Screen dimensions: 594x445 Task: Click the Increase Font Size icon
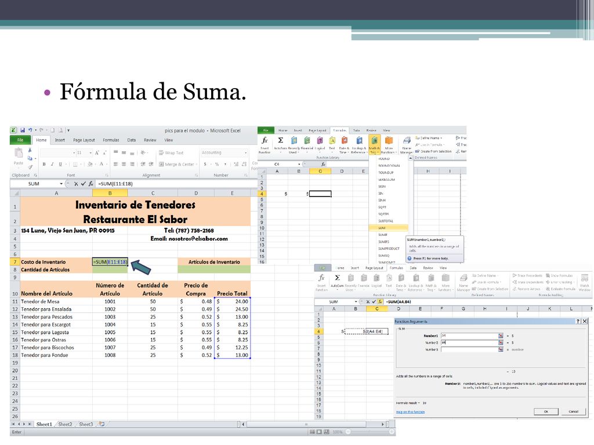coord(97,153)
